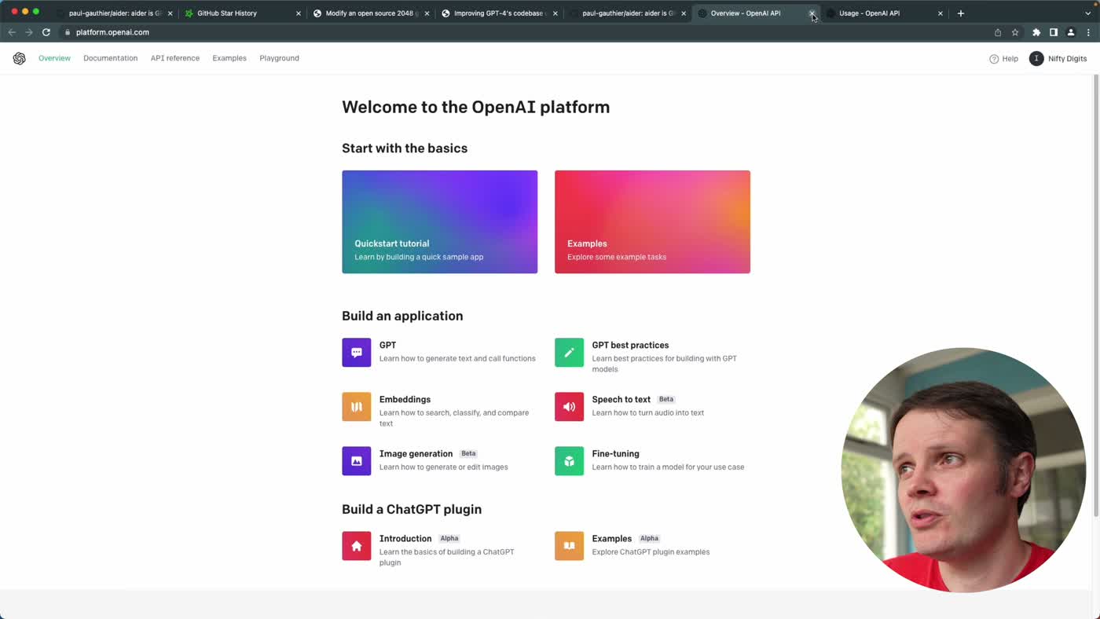Open the API reference nav link
Viewport: 1100px width, 619px height.
[x=175, y=58]
